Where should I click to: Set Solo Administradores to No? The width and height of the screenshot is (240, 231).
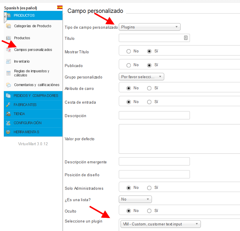(129, 188)
